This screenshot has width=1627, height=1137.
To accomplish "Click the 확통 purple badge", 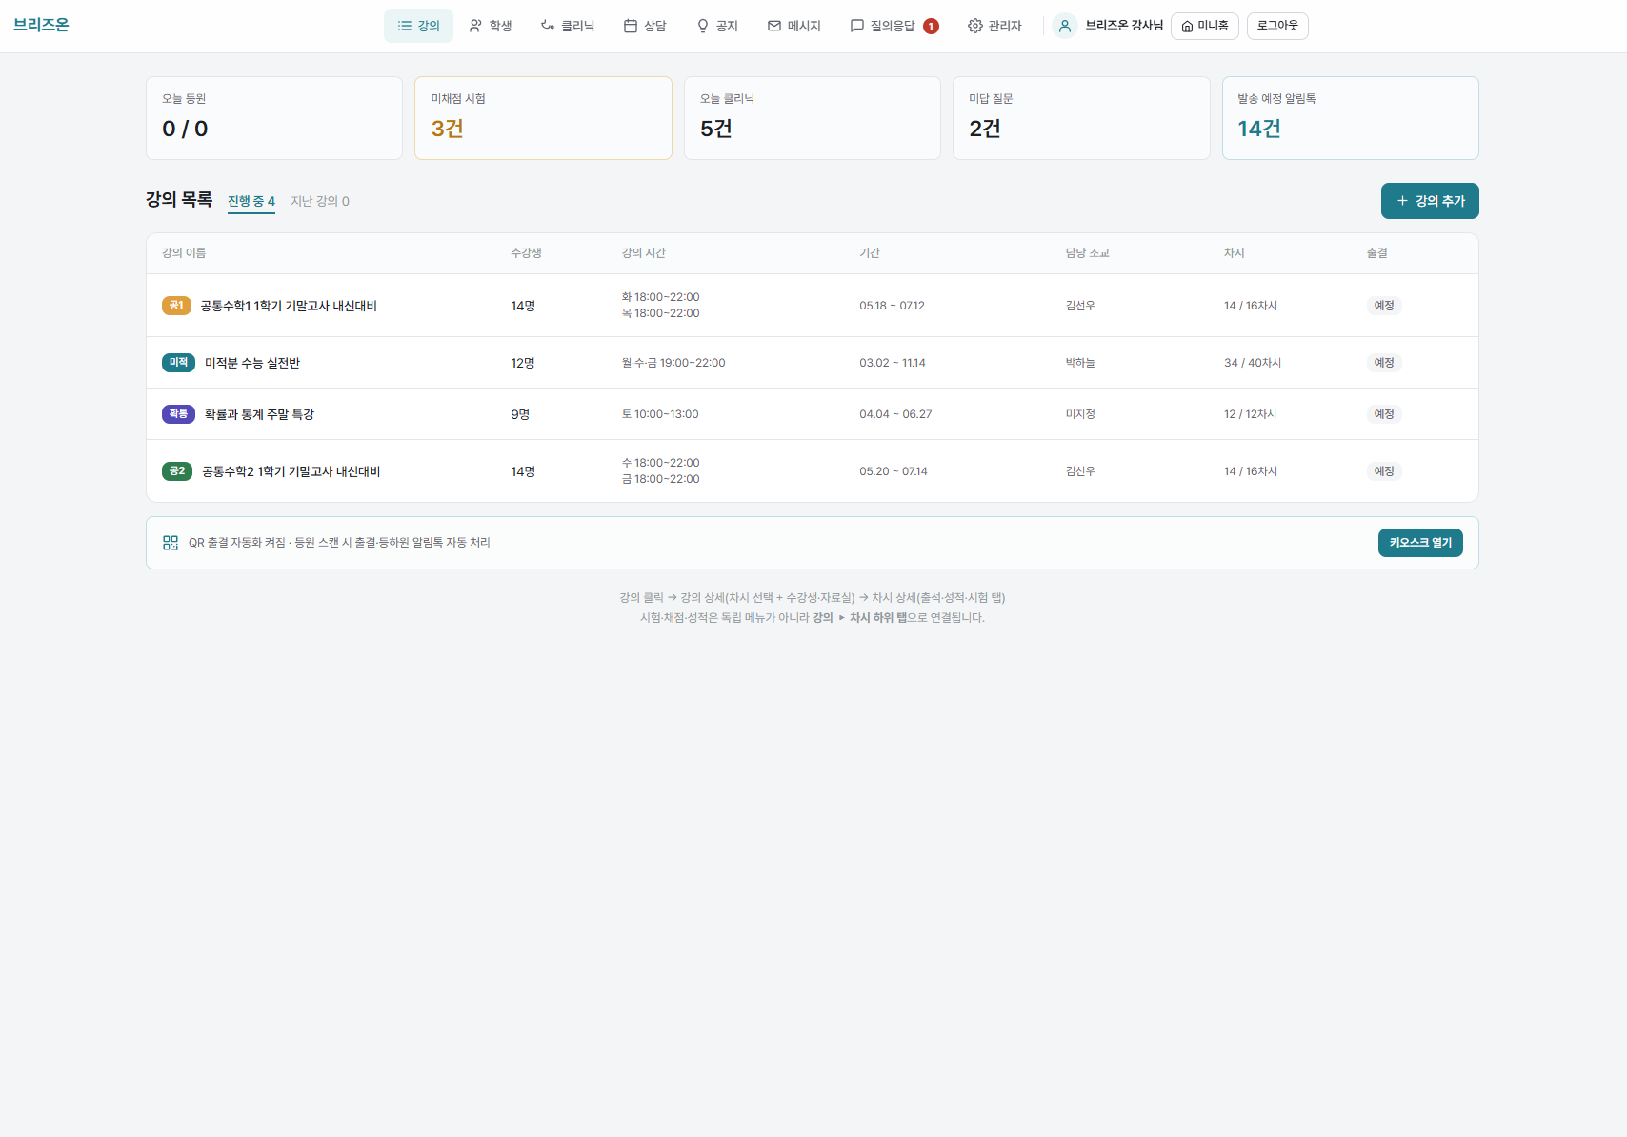I will 178,414.
